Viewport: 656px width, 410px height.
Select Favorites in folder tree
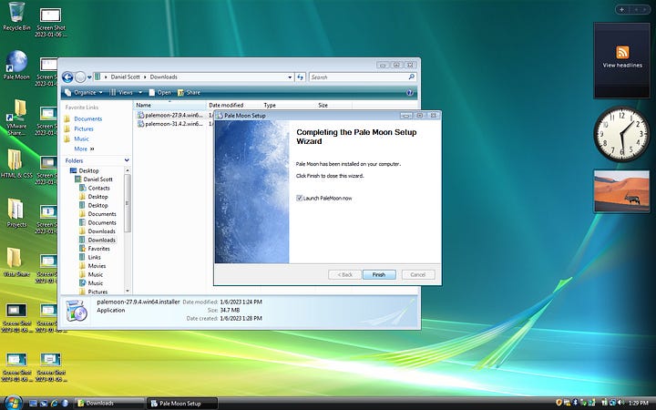click(x=98, y=249)
